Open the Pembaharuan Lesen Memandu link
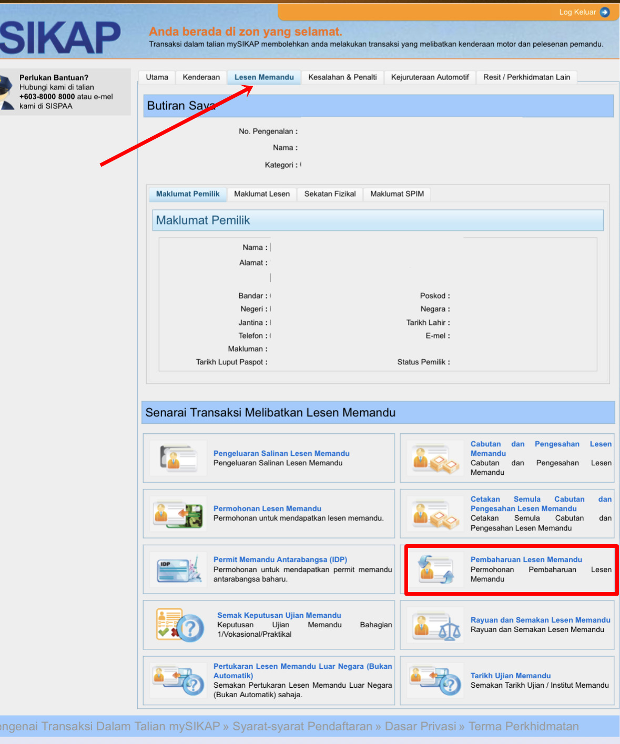620x744 pixels. (526, 559)
